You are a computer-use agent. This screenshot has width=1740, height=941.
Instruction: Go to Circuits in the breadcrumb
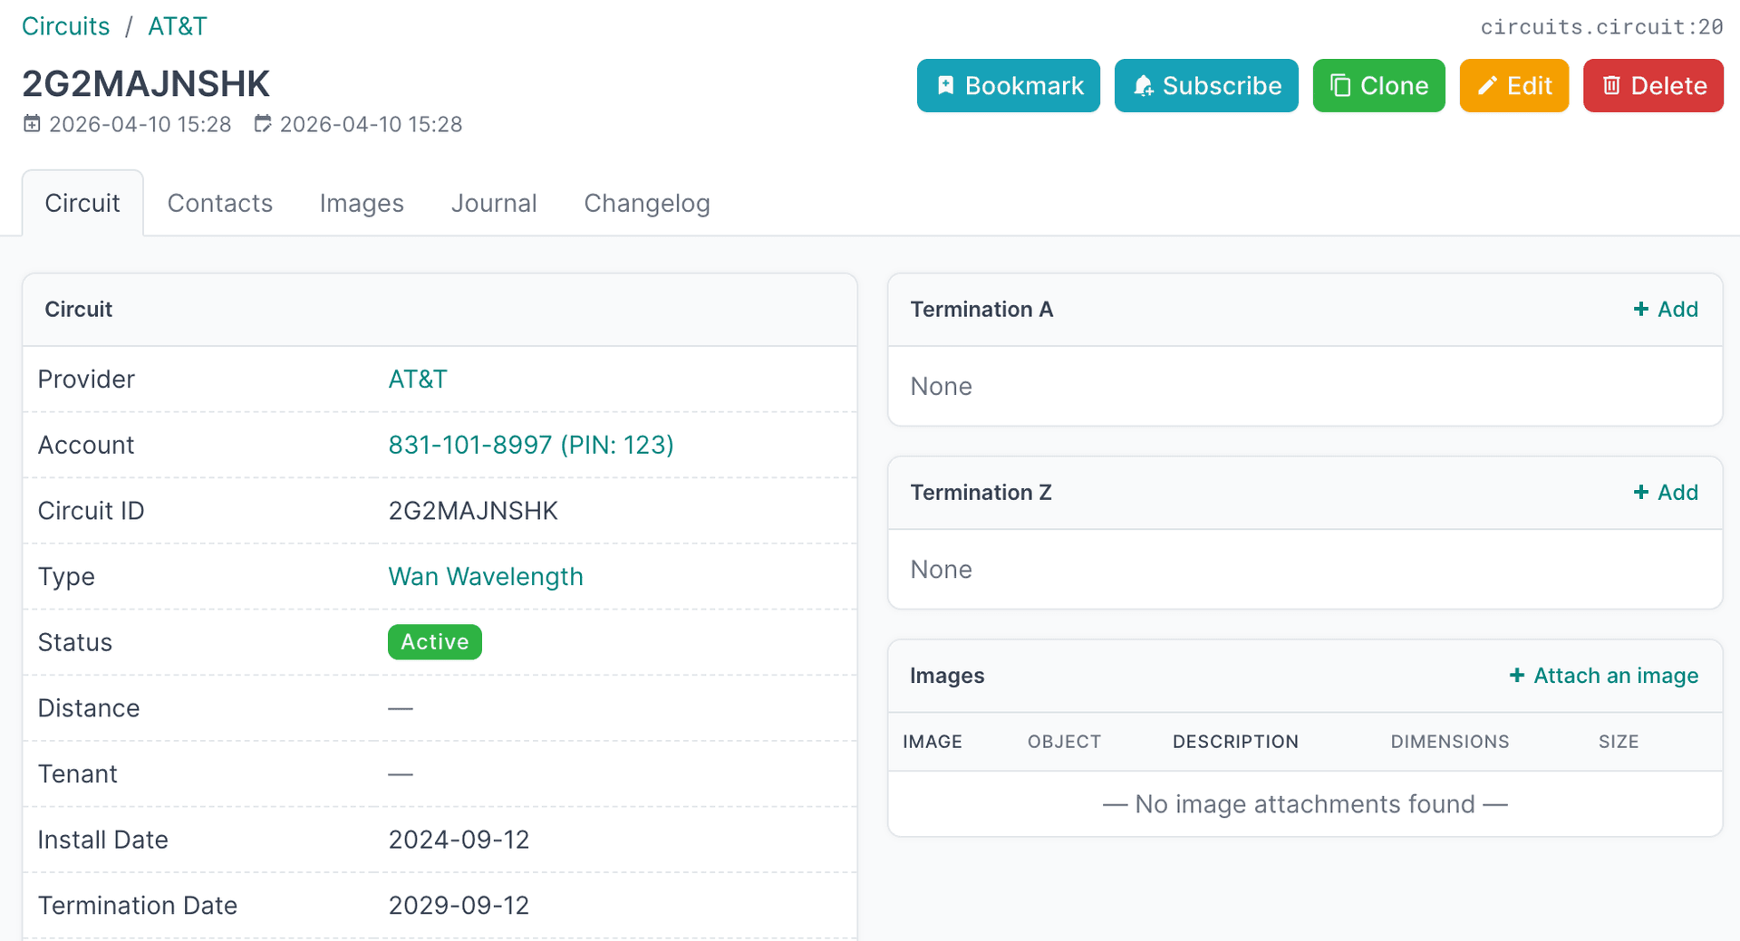66,26
